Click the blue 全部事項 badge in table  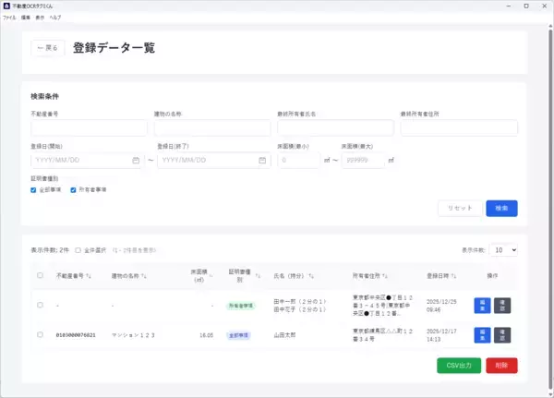pyautogui.click(x=238, y=335)
